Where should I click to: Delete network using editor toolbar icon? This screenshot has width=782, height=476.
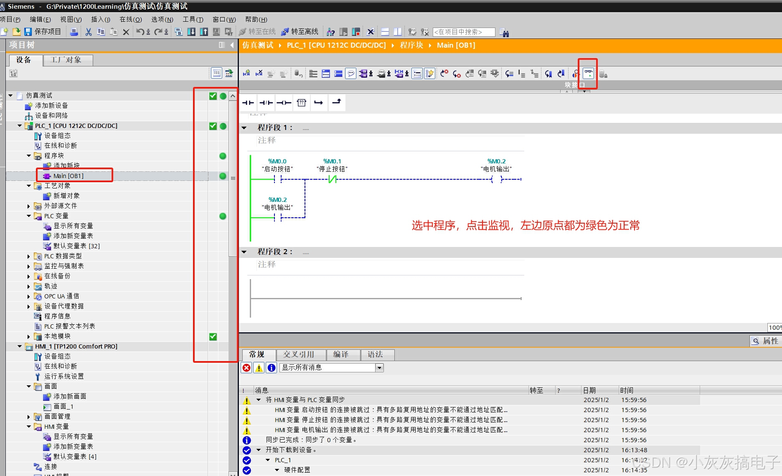coord(259,74)
